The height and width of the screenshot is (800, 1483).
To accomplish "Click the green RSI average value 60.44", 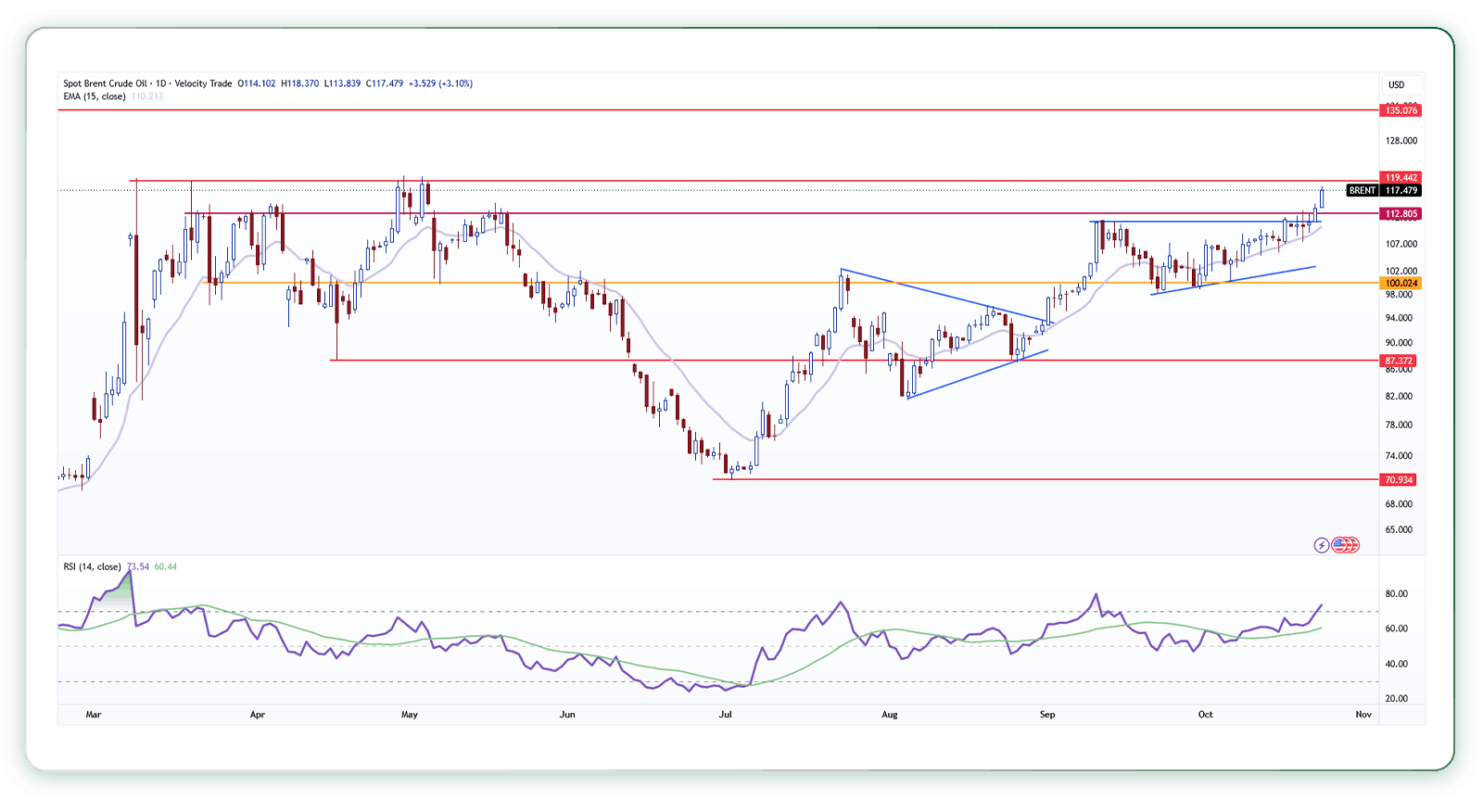I will coord(166,566).
